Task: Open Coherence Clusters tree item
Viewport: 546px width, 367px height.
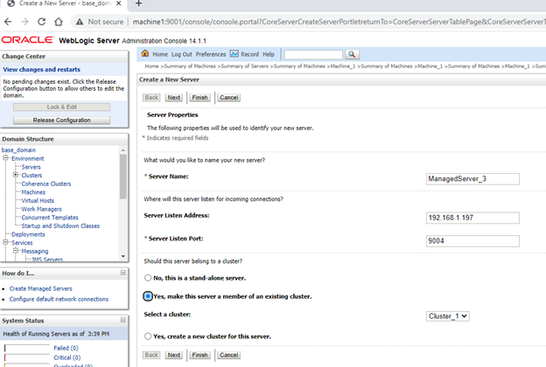Action: click(x=46, y=183)
